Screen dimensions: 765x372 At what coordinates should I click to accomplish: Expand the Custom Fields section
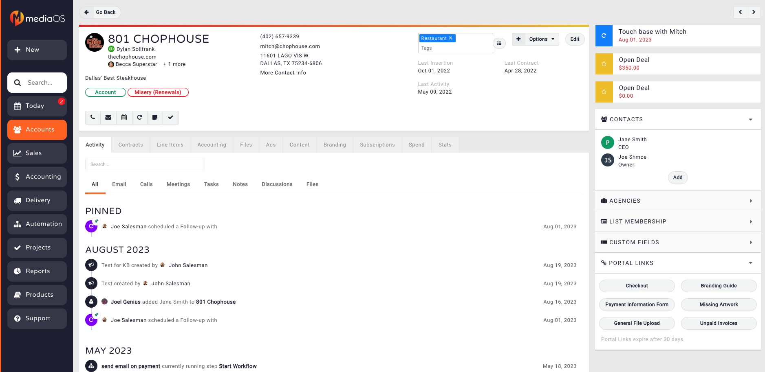pyautogui.click(x=751, y=242)
